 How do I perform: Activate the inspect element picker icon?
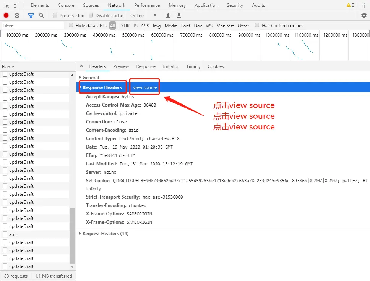coord(6,5)
